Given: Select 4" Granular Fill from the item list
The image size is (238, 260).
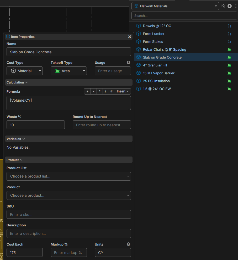Looking at the screenshot, I should pyautogui.click(x=155, y=65).
